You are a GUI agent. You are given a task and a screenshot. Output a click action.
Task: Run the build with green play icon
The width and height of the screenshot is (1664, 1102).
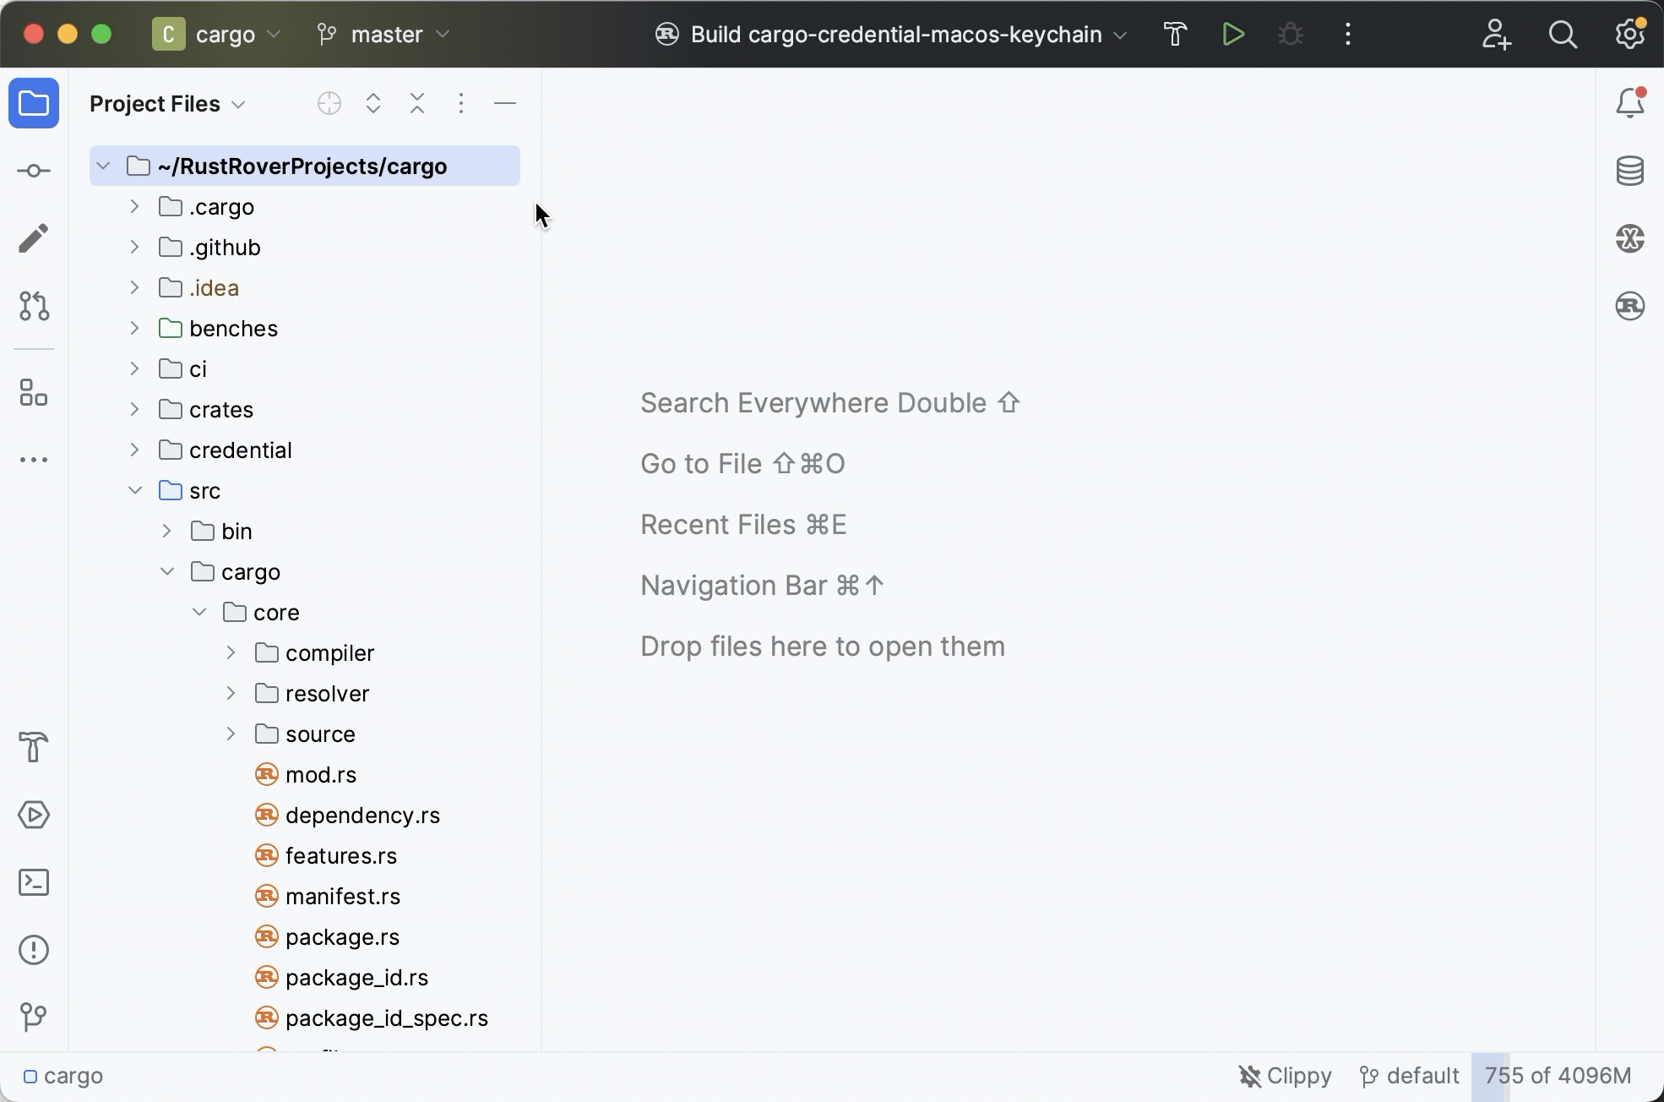(x=1233, y=35)
